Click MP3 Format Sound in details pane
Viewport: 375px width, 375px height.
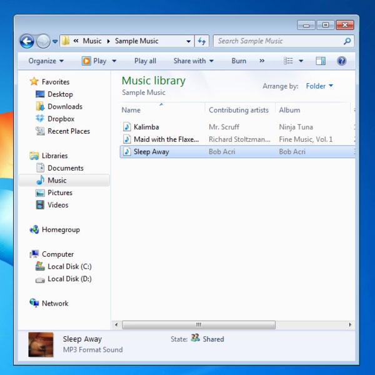(92, 350)
